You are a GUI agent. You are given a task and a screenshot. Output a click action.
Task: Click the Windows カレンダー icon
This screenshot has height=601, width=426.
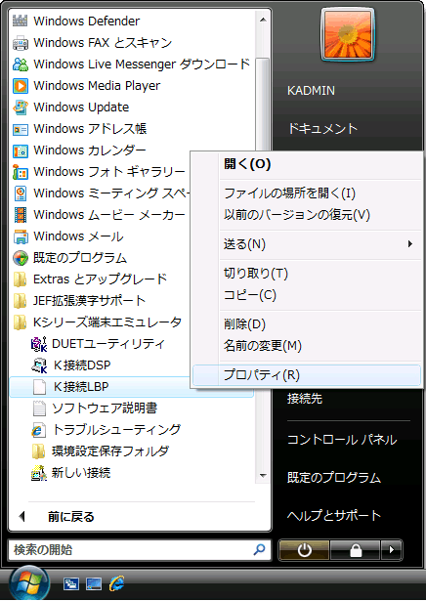tap(21, 150)
